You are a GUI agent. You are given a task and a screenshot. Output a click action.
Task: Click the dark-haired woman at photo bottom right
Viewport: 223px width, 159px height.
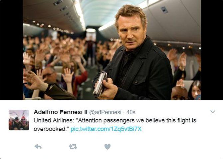(194, 90)
